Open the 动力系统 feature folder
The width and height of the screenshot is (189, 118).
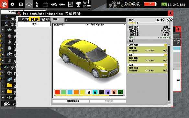(166, 45)
